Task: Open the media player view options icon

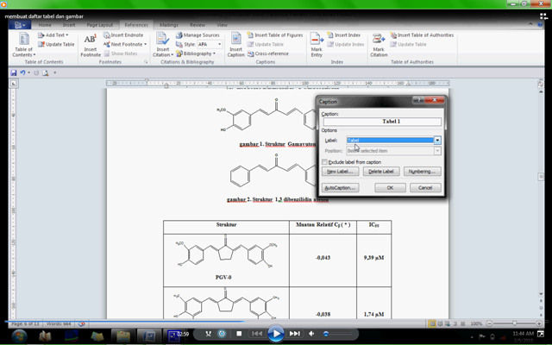Action: [543, 16]
